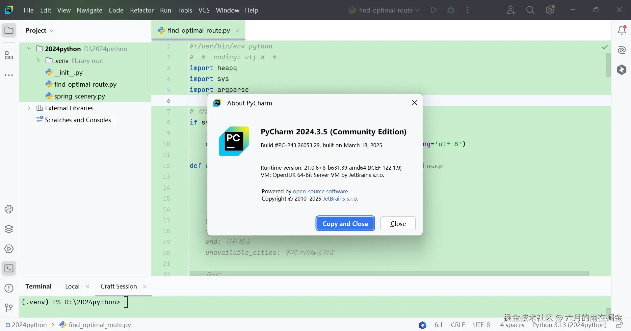Open the CRLF line separator selector
The height and width of the screenshot is (331, 631).
[458, 325]
